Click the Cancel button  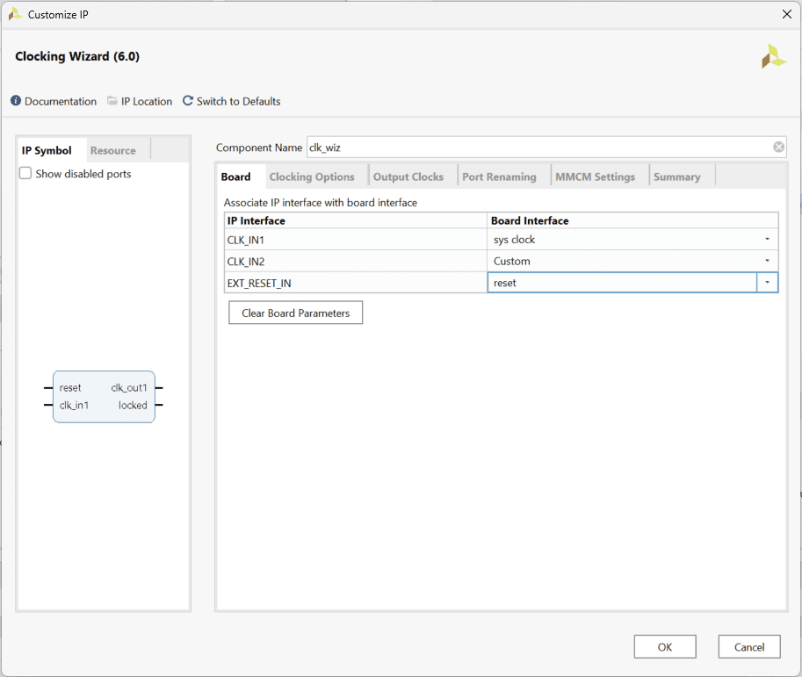click(x=748, y=647)
